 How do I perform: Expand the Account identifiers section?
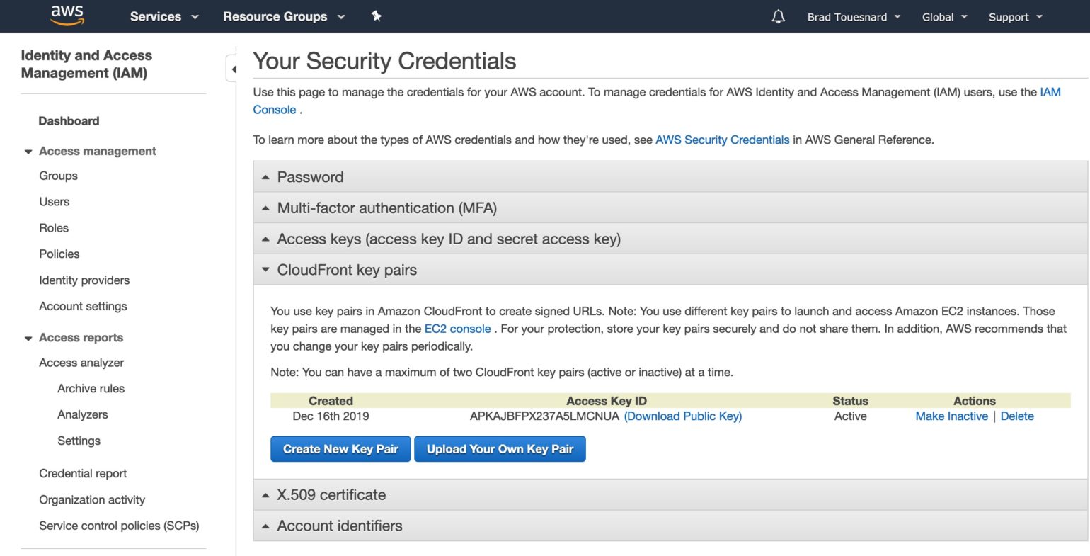(x=670, y=526)
